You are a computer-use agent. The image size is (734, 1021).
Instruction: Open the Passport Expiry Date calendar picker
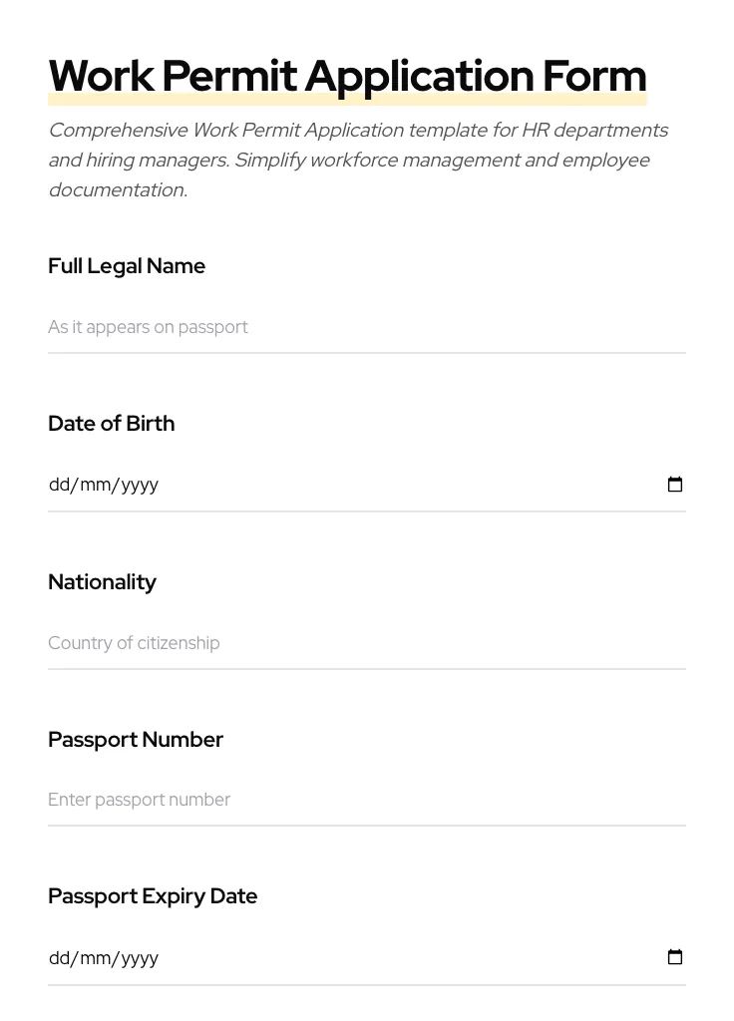(x=675, y=957)
